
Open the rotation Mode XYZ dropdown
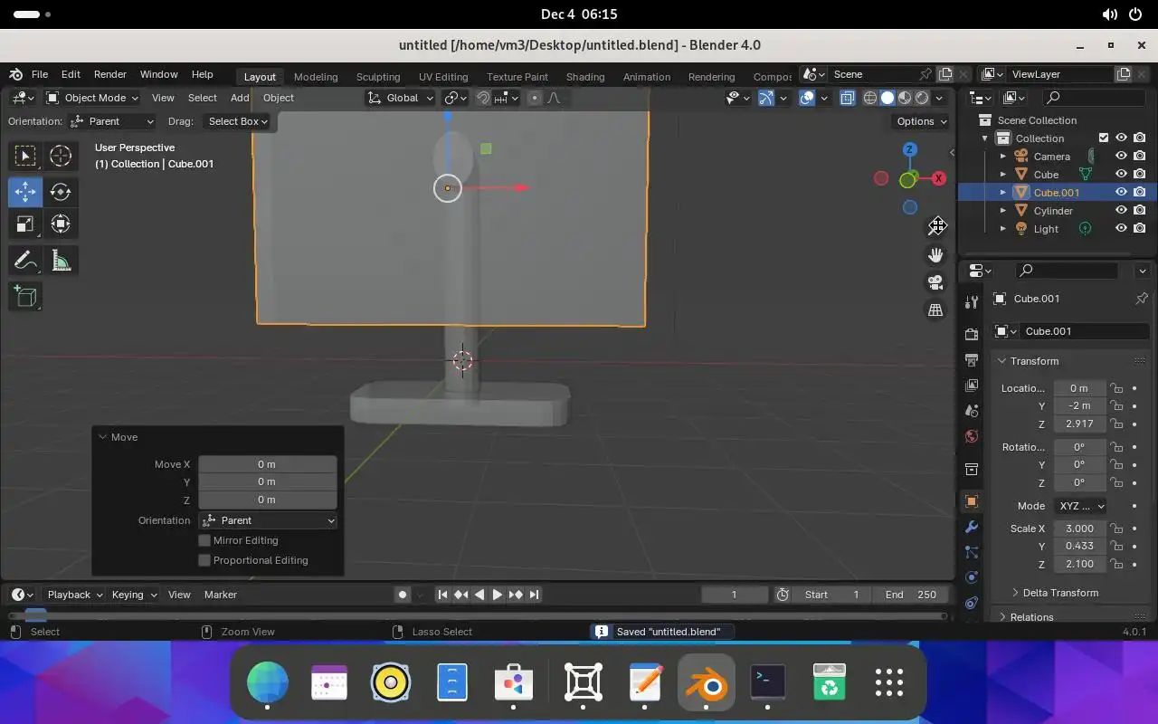(x=1080, y=506)
